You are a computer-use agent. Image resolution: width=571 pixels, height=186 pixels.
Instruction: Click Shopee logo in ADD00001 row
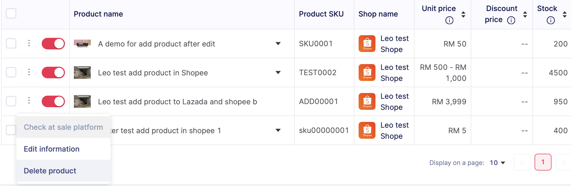(367, 101)
